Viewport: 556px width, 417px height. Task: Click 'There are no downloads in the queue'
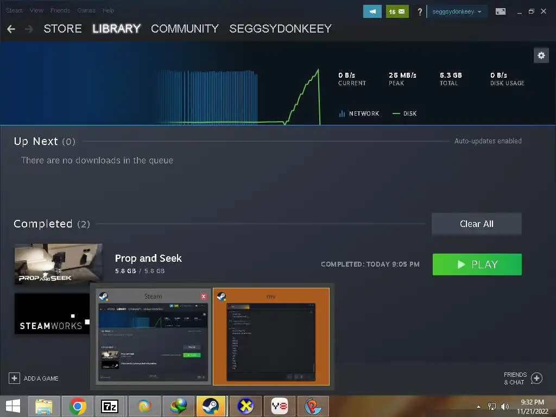97,160
